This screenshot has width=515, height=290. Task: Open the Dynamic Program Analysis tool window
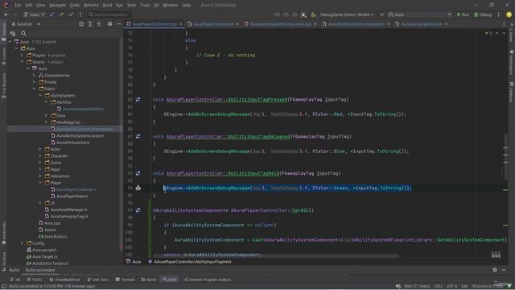coord(208,280)
